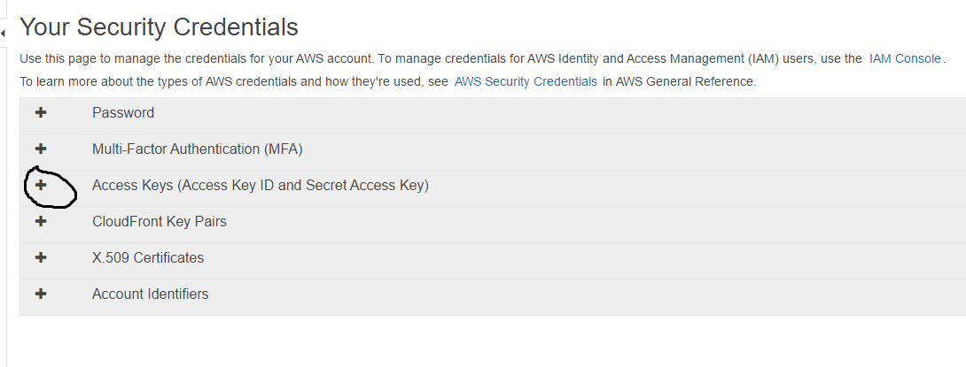Open Access Keys via the circled plus icon
Image resolution: width=966 pixels, height=367 pixels.
(41, 185)
